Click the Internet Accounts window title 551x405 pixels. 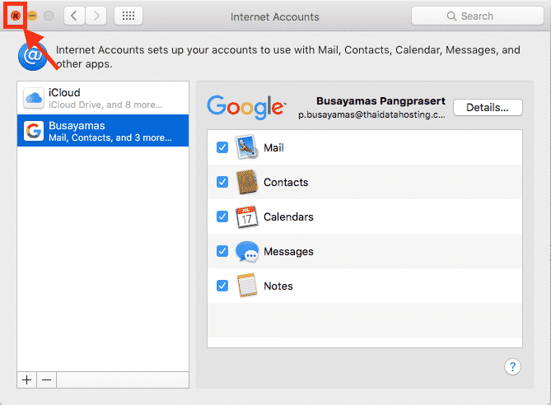(x=275, y=16)
